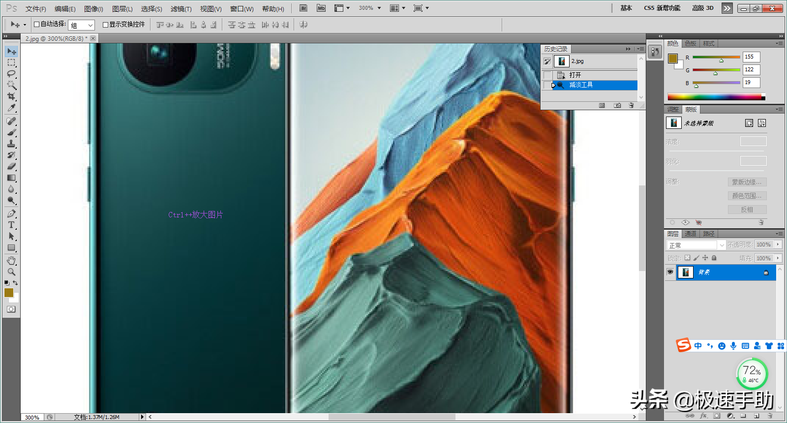
Task: Select the Horizontal Type tool
Action: click(11, 225)
